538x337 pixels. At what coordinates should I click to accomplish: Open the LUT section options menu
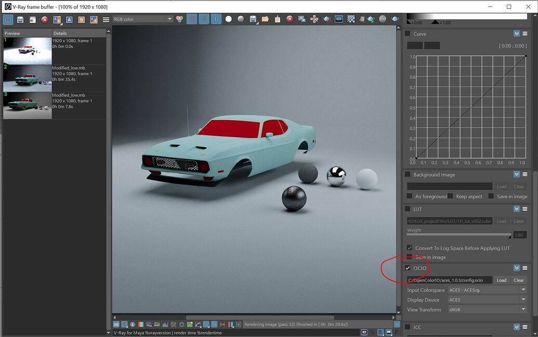[525, 209]
